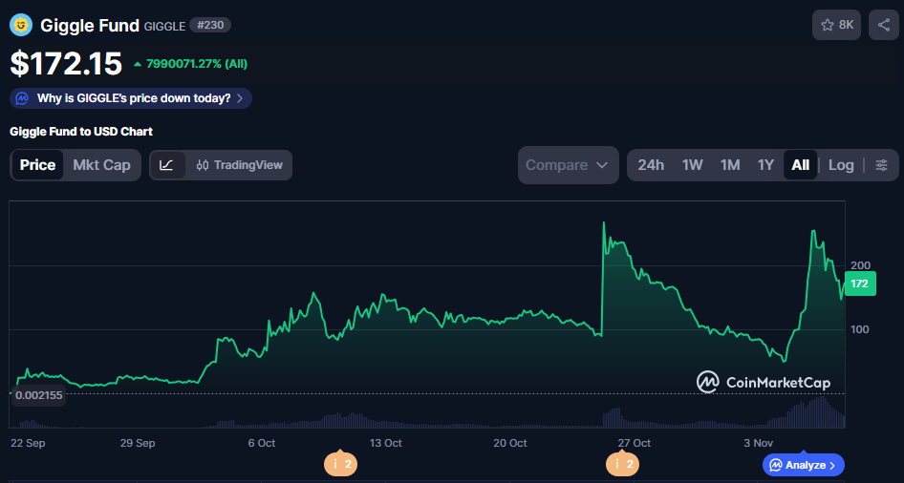Open chart settings sliders icon
The image size is (904, 483).
(881, 165)
